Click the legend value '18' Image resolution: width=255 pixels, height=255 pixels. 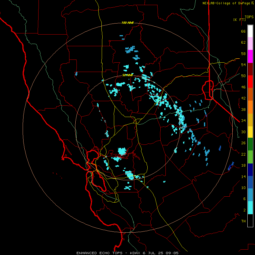coord(243,165)
